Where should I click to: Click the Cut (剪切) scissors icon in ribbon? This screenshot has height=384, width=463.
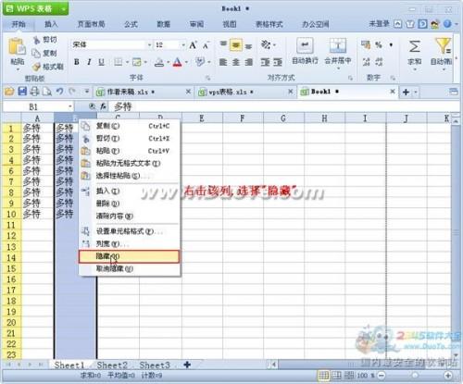click(36, 40)
